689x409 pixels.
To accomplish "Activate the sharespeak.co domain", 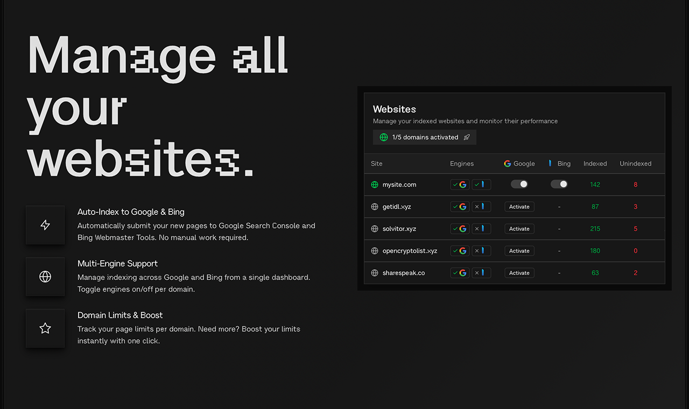I will [x=519, y=273].
